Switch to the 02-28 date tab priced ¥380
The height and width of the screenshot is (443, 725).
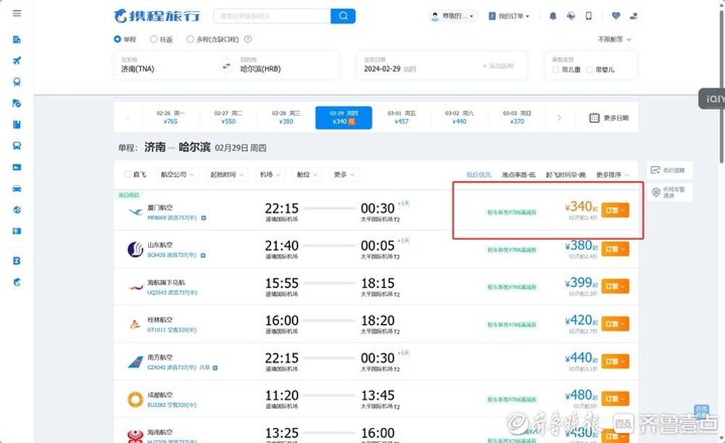point(286,117)
